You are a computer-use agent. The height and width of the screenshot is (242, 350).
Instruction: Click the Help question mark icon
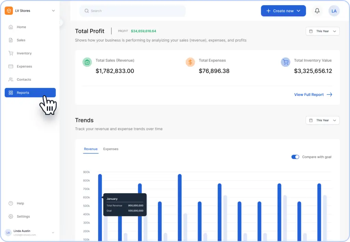(11, 203)
